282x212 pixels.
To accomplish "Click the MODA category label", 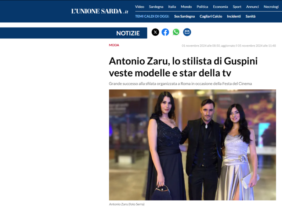I will (114, 45).
